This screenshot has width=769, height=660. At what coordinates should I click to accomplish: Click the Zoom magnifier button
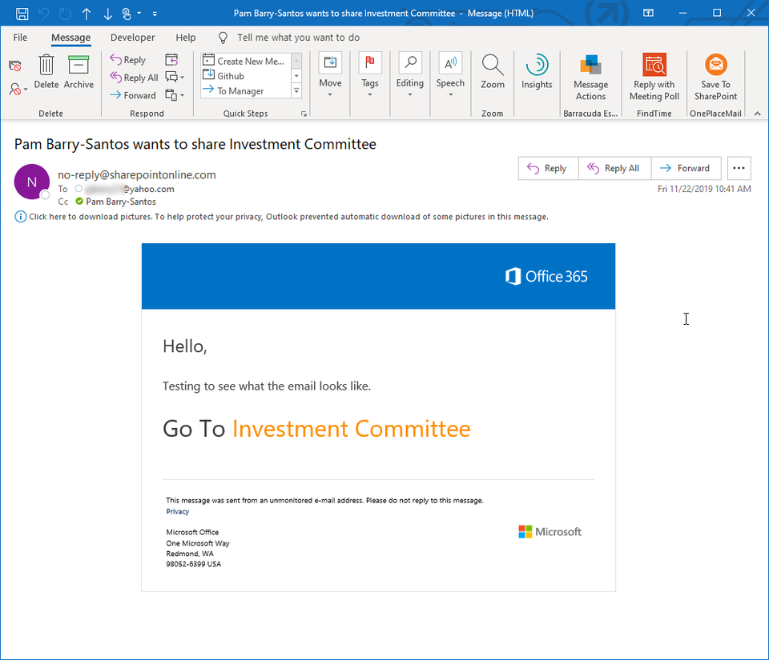(493, 73)
